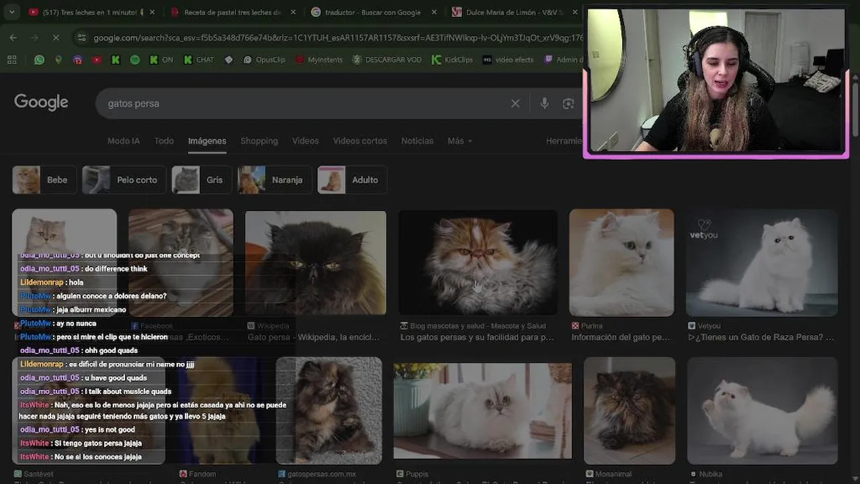Viewport: 860px width, 484px height.
Task: Click the streamer webcam overlay
Action: tap(716, 80)
